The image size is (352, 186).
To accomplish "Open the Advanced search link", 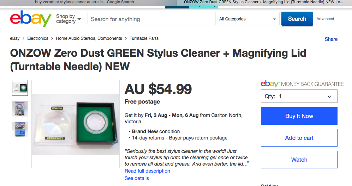I will 325,19.
